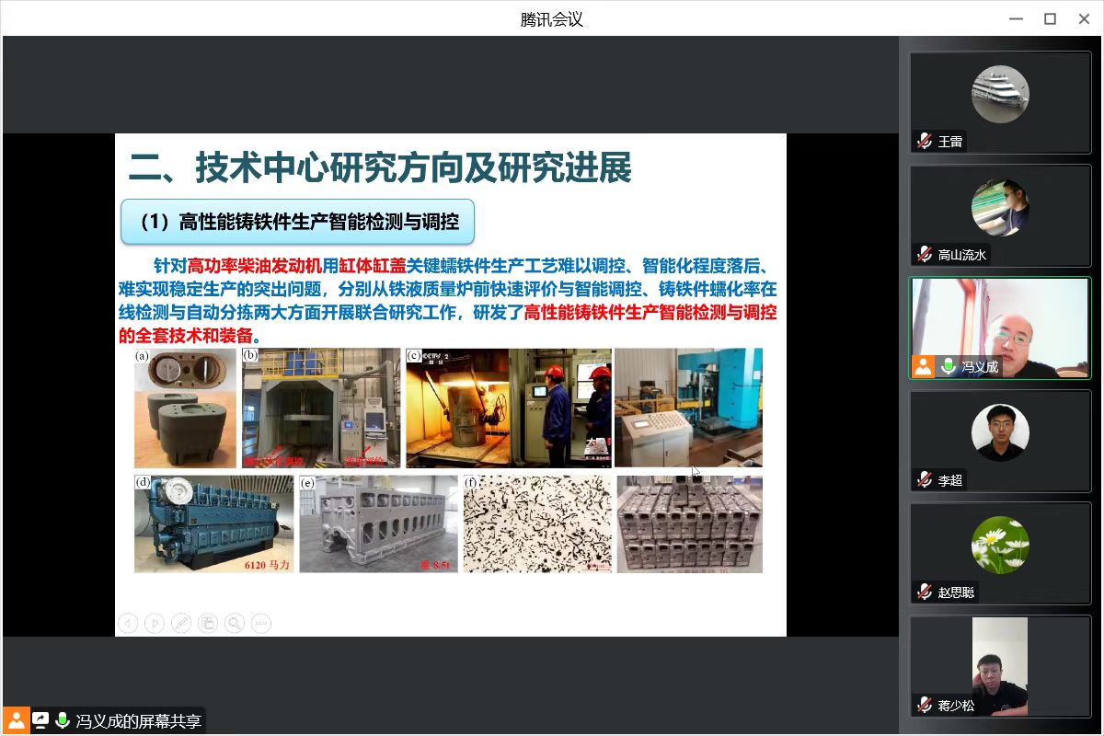Select 赵思聪's daisy avatar tile
Viewport: 1104px width, 736px height.
(x=1000, y=545)
